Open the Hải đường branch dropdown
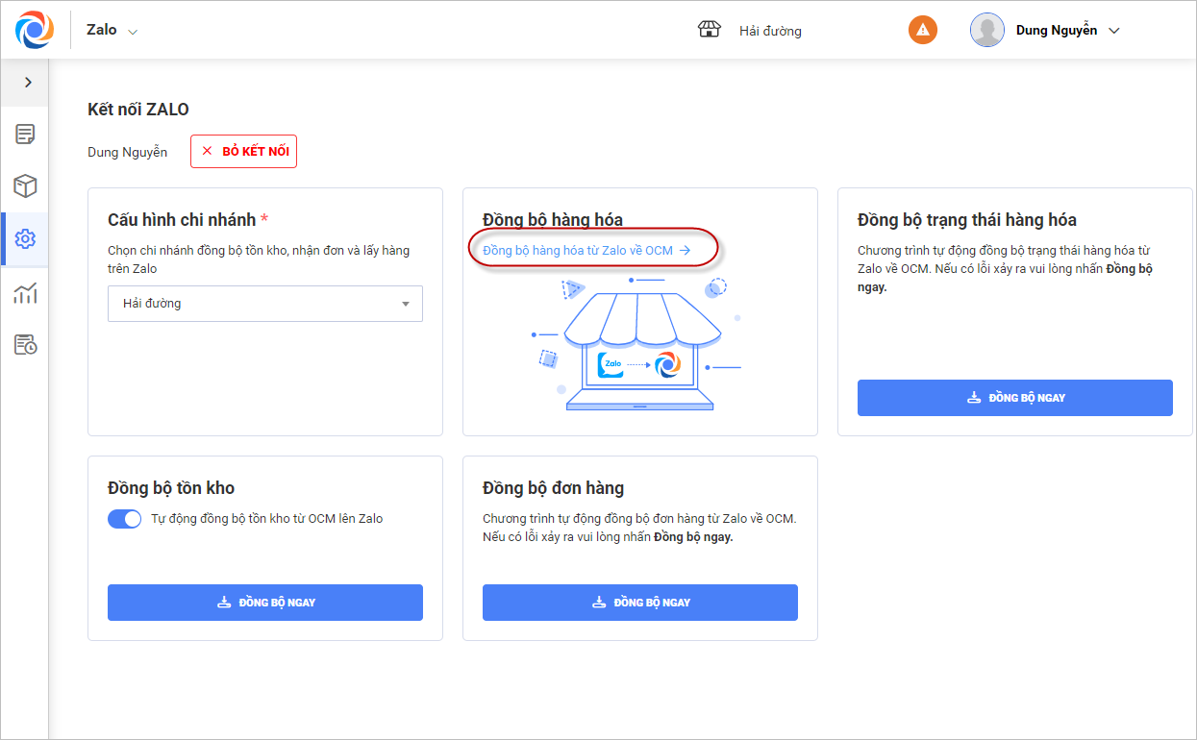The width and height of the screenshot is (1197, 740). [x=264, y=304]
